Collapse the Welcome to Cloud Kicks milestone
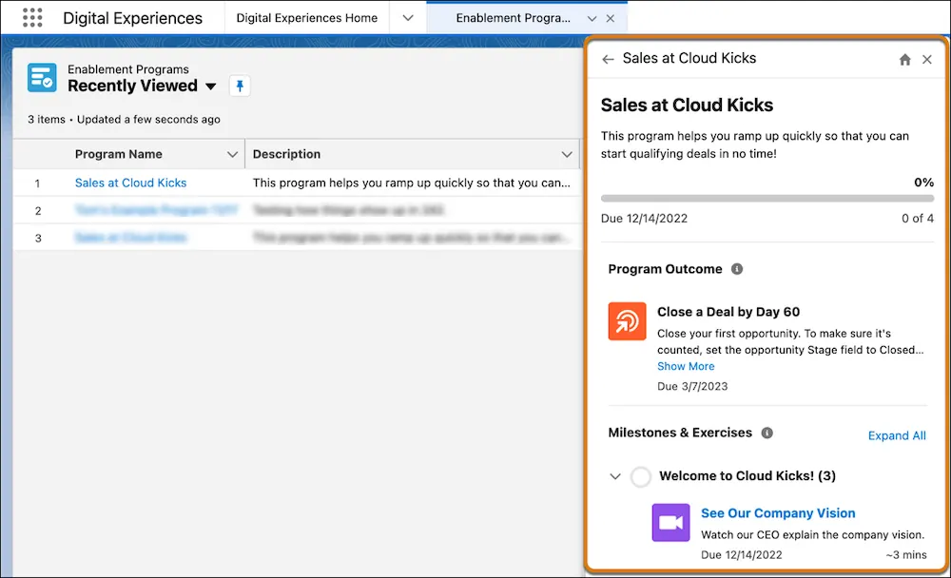951x578 pixels. tap(613, 476)
